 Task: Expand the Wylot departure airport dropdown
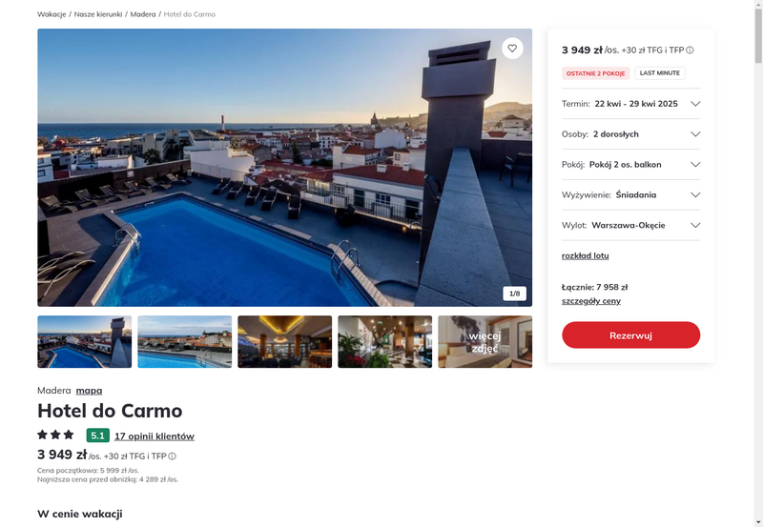(x=630, y=225)
